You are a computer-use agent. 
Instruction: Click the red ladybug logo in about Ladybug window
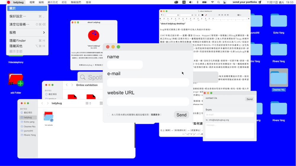tap(94, 35)
